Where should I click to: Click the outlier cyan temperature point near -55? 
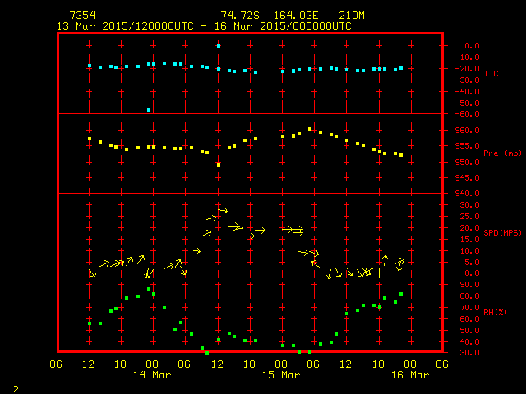(x=149, y=110)
